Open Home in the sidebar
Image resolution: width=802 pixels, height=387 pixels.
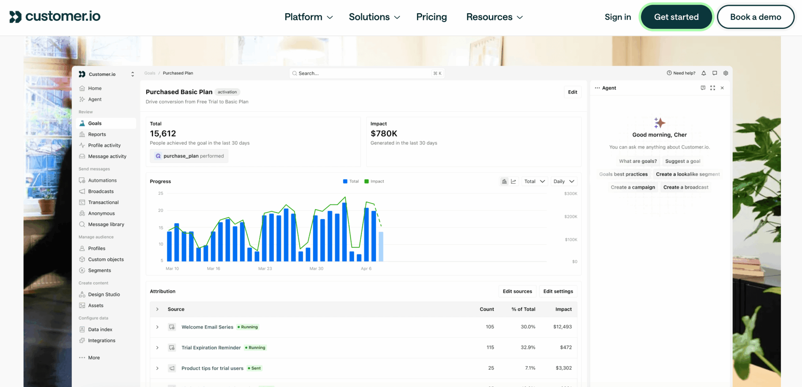pyautogui.click(x=106, y=88)
